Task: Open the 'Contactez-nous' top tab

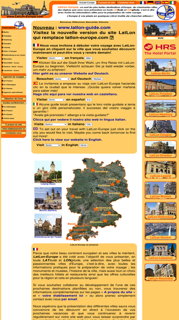Action: [126, 3]
